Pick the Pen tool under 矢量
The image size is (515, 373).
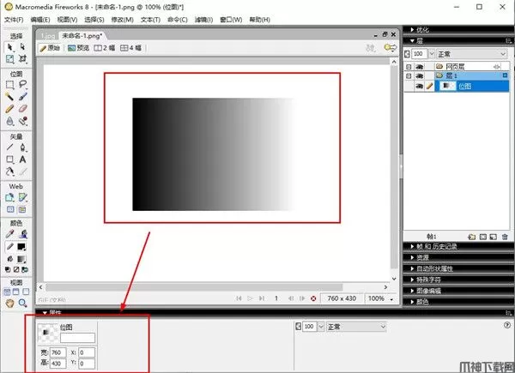point(22,147)
